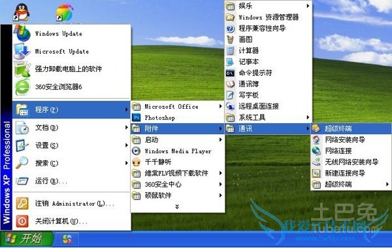Click the Photoshop Ps icon

click(137, 118)
